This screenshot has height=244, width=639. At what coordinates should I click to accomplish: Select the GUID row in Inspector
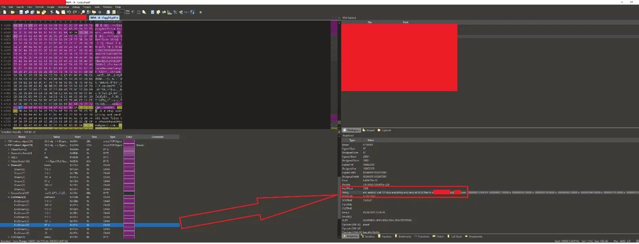(x=490, y=221)
